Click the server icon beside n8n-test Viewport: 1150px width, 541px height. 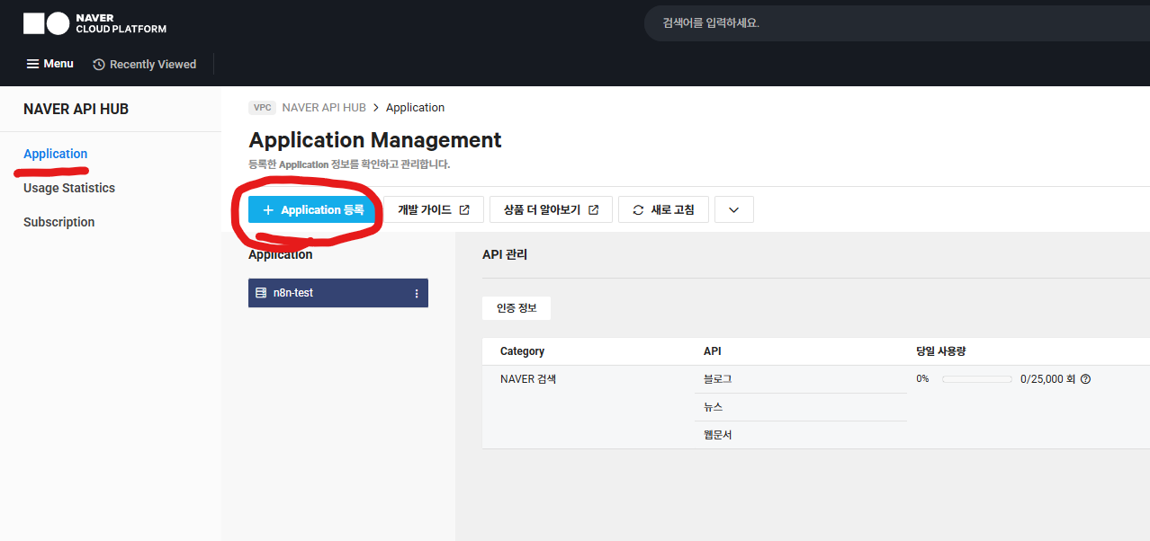point(261,293)
